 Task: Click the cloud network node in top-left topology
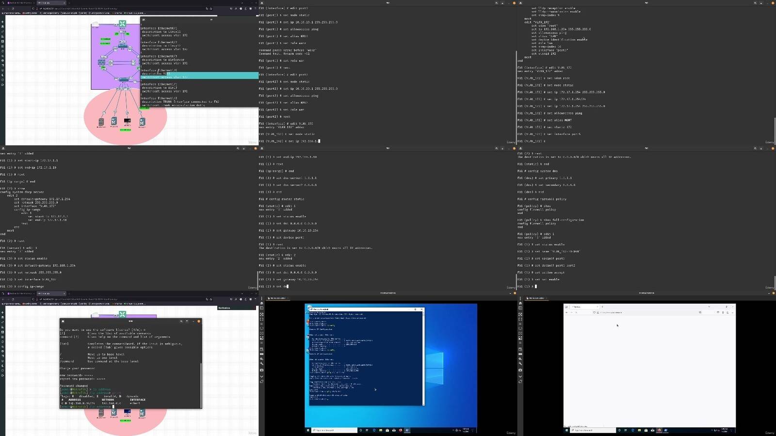[96, 24]
